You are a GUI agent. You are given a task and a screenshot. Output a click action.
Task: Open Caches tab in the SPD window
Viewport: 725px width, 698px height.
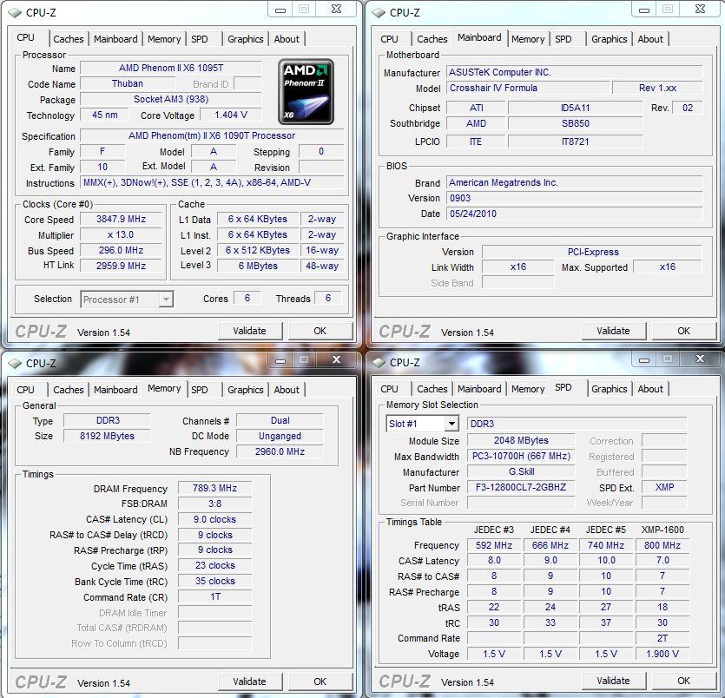pyautogui.click(x=432, y=389)
